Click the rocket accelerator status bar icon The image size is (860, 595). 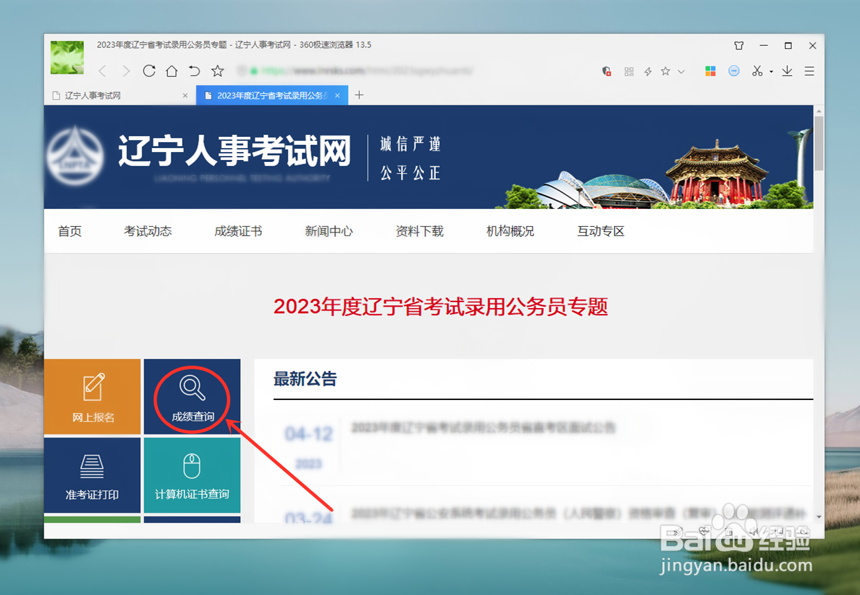[x=677, y=530]
